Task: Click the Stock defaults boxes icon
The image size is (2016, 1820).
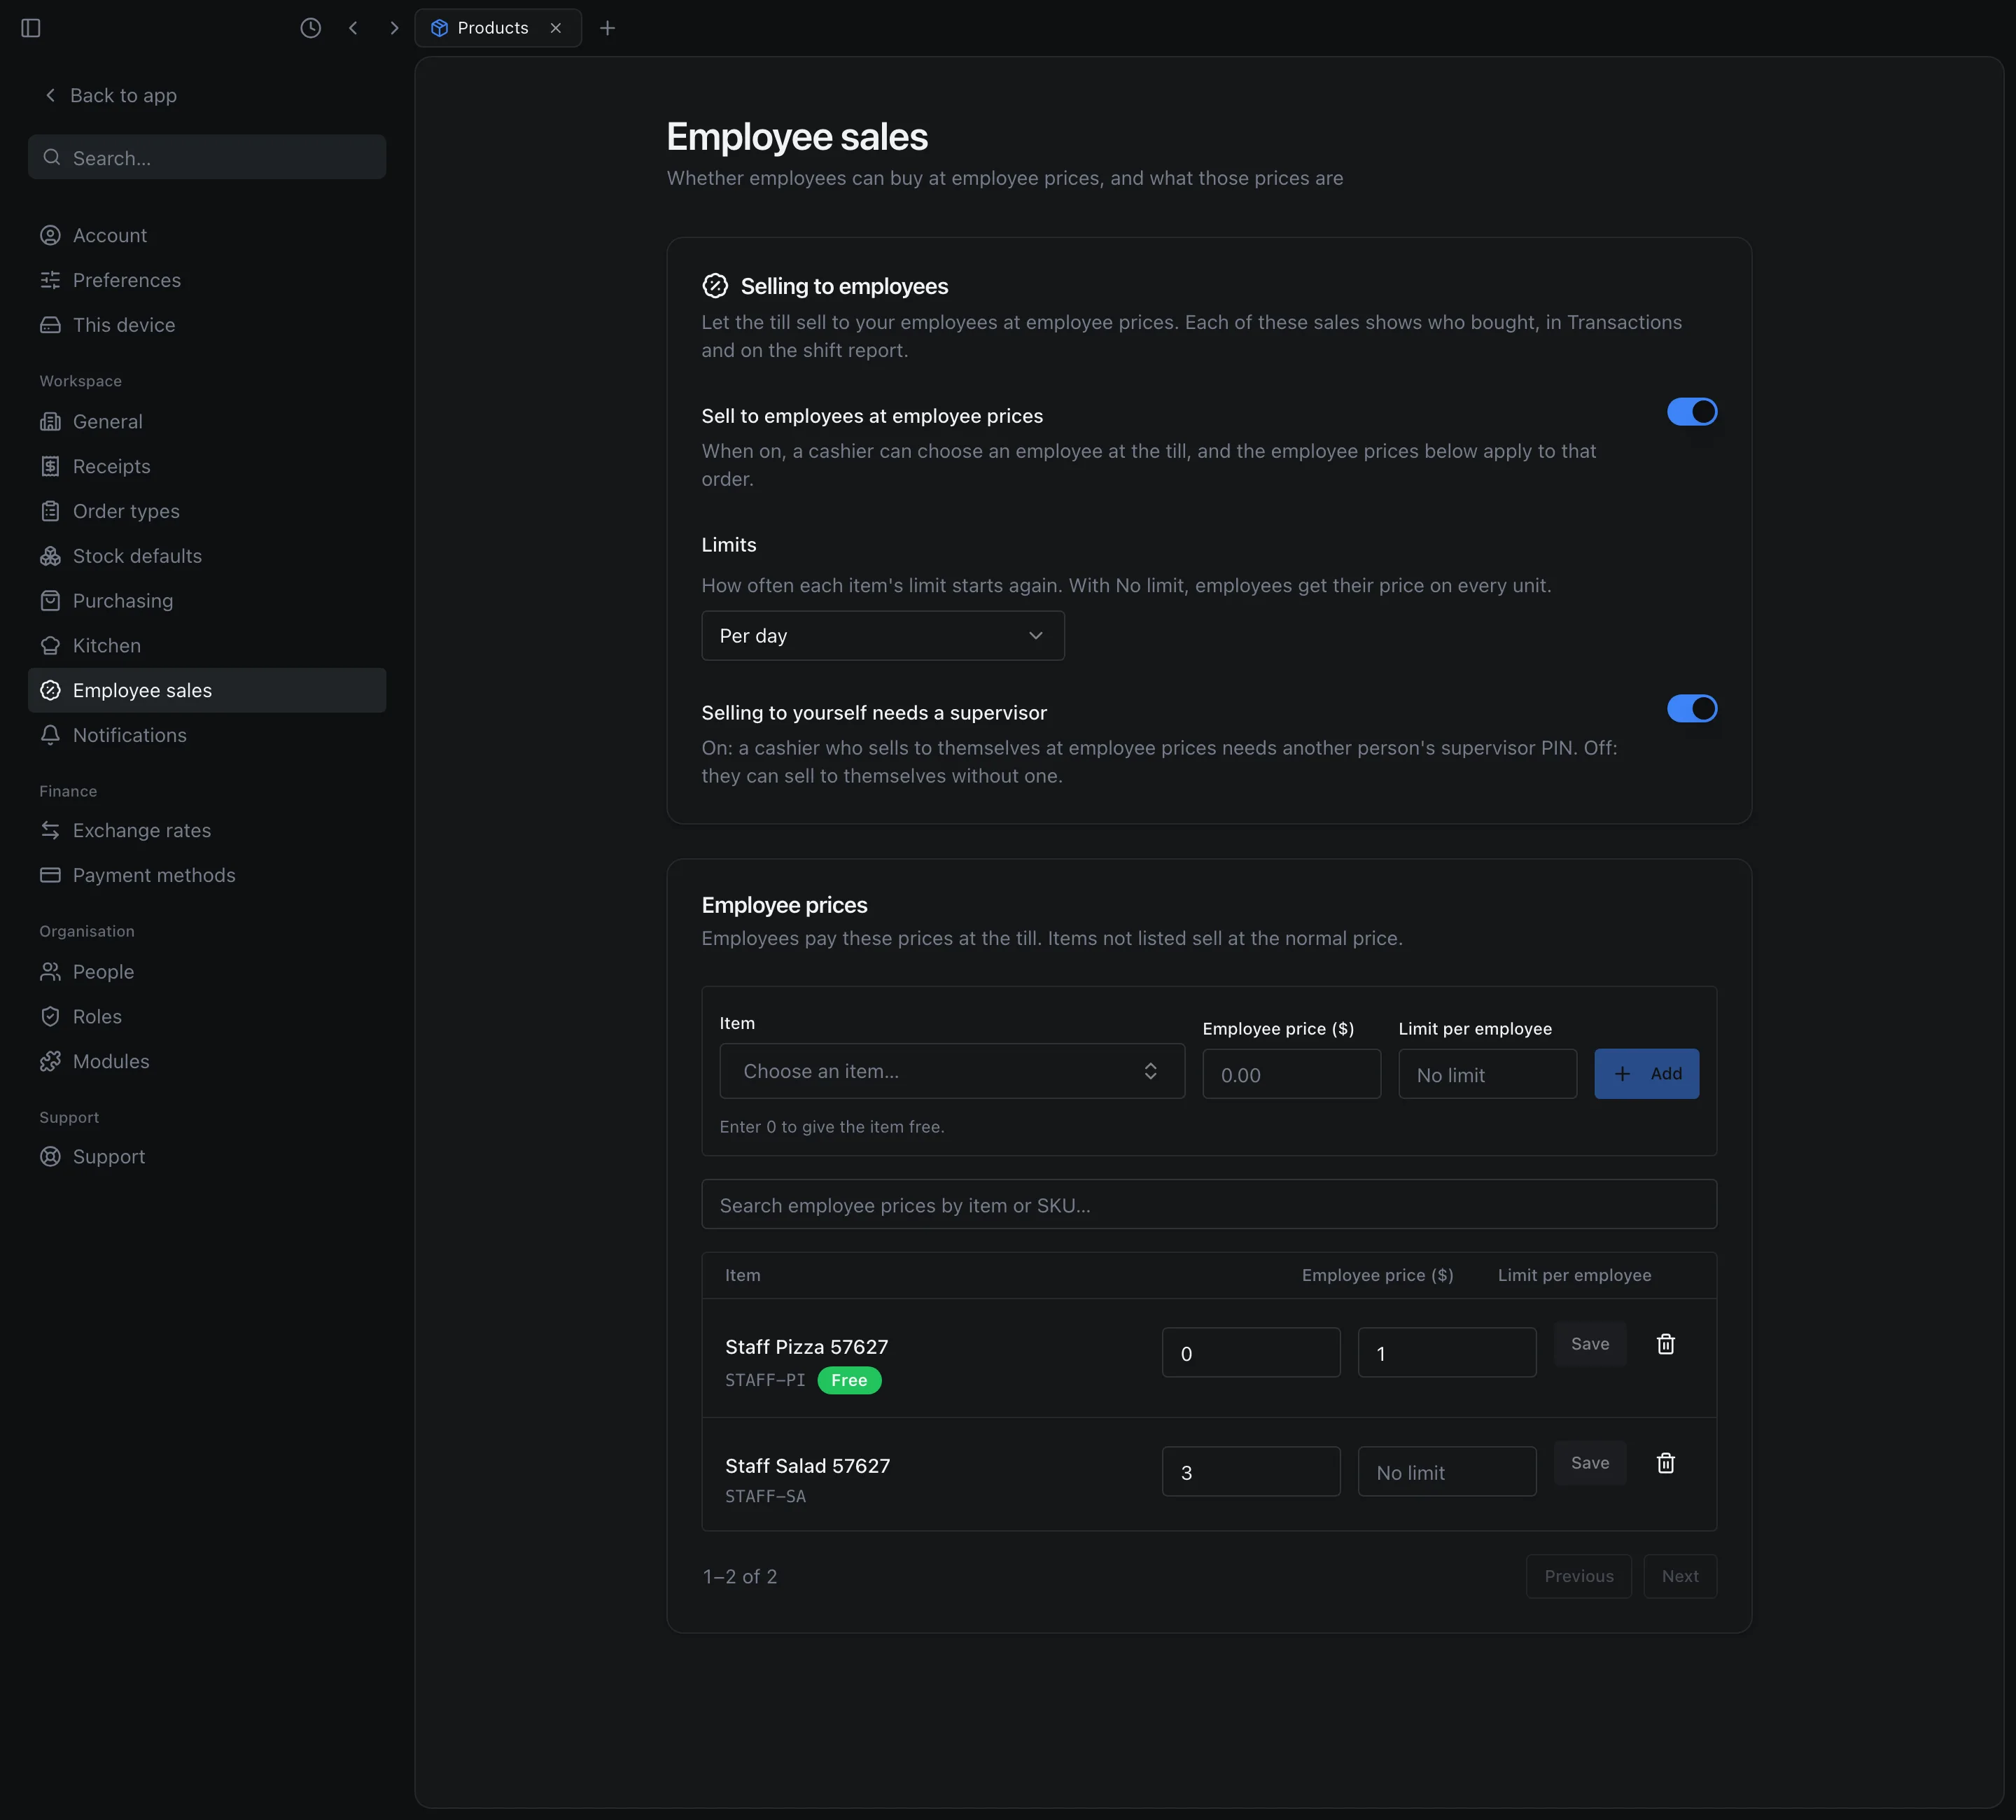Action: click(x=50, y=556)
